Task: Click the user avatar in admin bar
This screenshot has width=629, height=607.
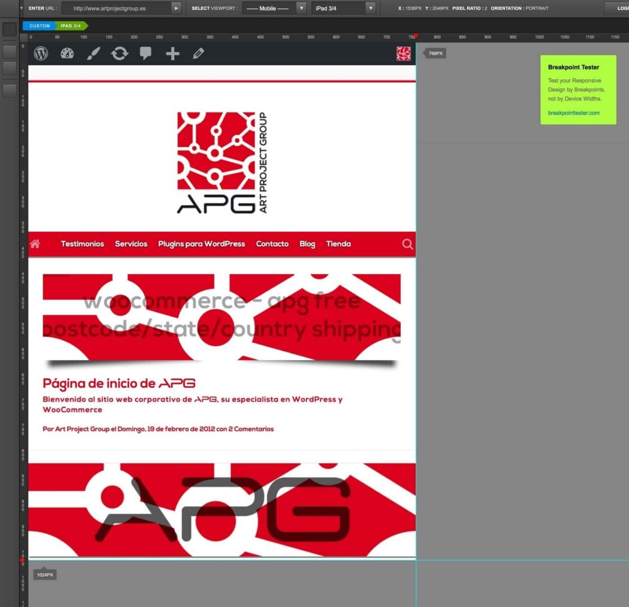Action: pyautogui.click(x=403, y=53)
